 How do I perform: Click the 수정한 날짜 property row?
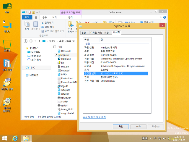(x=116, y=73)
